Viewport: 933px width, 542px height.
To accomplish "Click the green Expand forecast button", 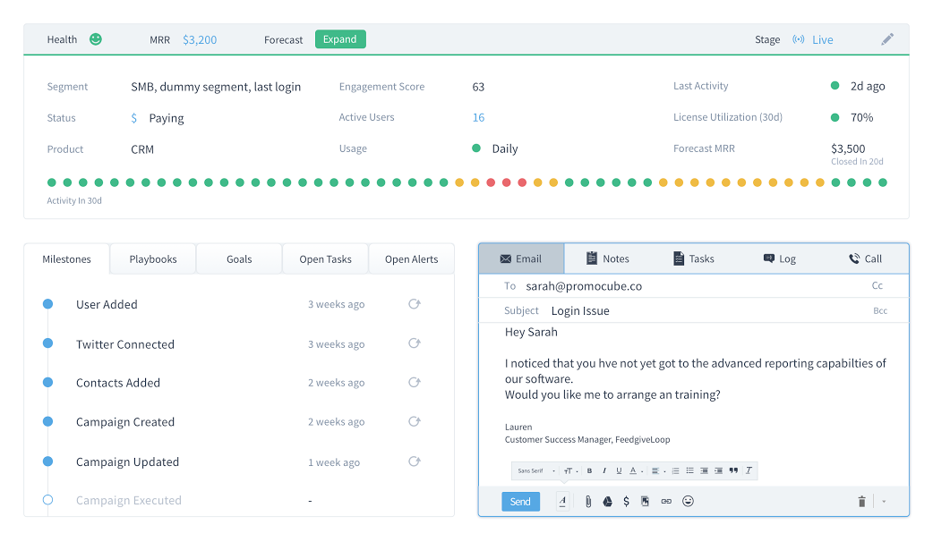I will [339, 39].
